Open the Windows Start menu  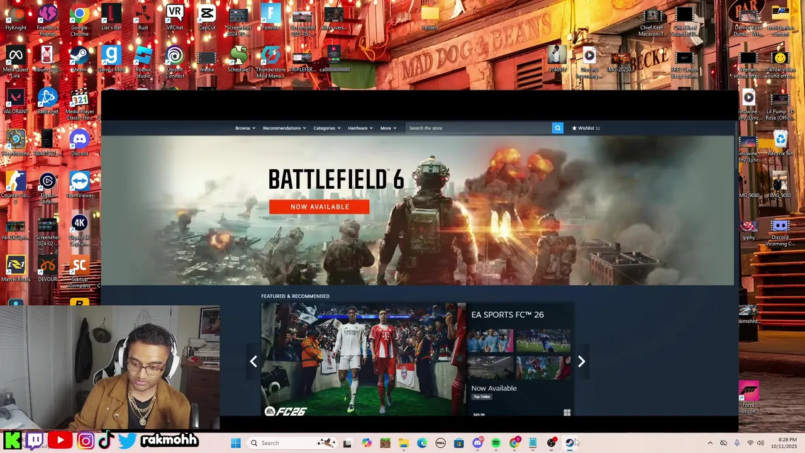236,443
